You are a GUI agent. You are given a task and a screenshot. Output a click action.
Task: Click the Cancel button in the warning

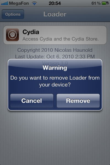pyautogui.click(x=32, y=101)
